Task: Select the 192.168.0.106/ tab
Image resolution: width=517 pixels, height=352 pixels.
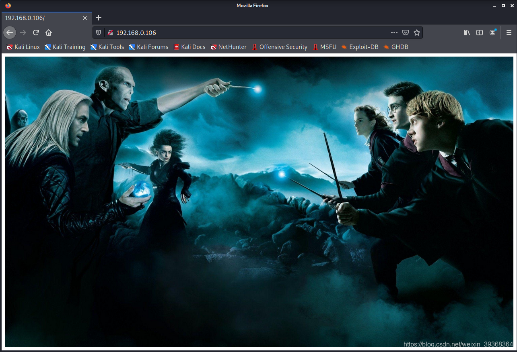Action: [46, 18]
